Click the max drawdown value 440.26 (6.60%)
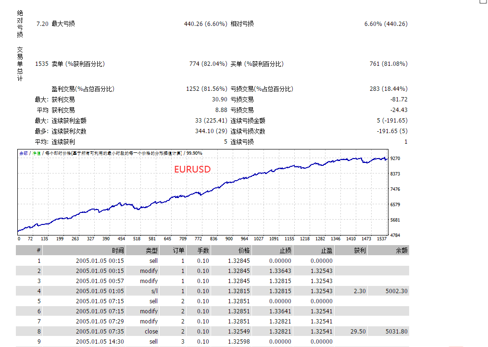This screenshot has height=347, width=488. tap(205, 24)
